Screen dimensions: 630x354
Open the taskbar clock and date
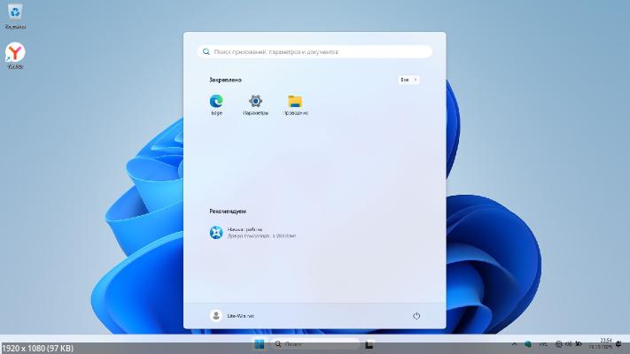tap(603, 343)
